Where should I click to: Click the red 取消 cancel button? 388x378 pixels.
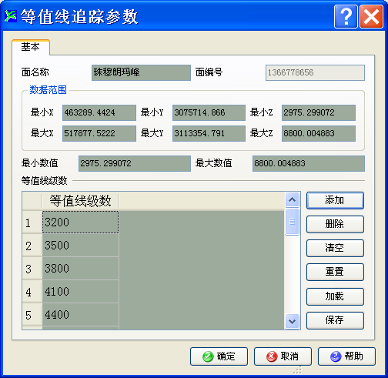(283, 356)
